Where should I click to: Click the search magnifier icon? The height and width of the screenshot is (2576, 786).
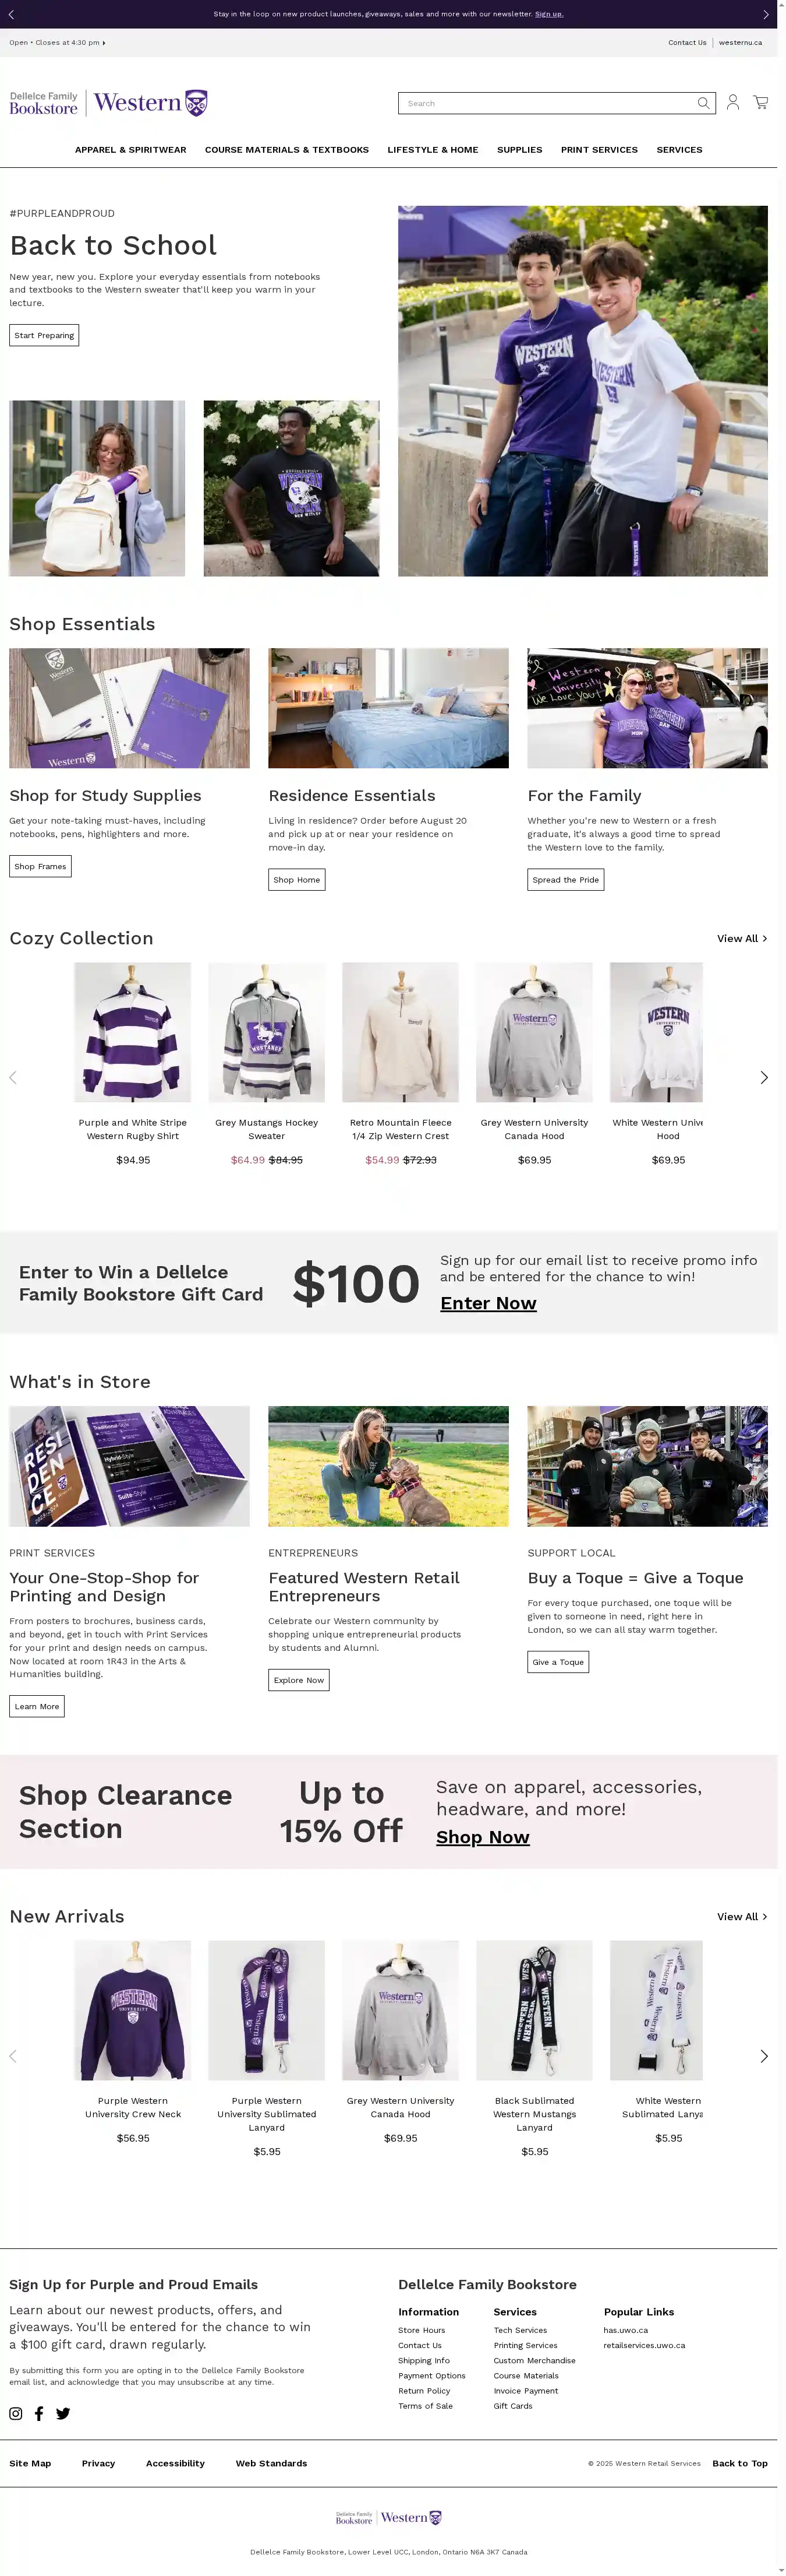(703, 103)
